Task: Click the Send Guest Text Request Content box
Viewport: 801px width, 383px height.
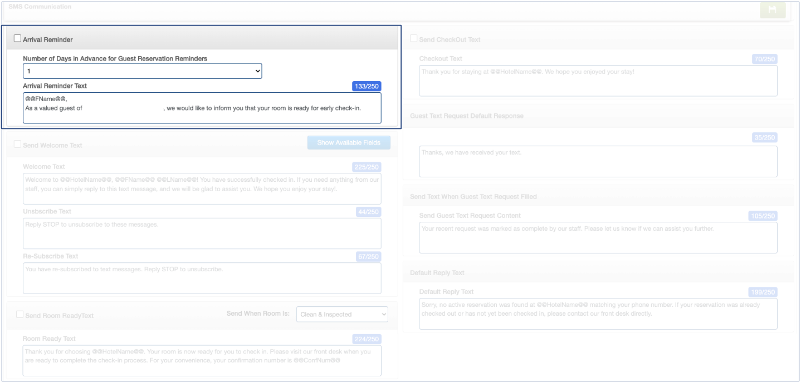Action: coord(598,237)
